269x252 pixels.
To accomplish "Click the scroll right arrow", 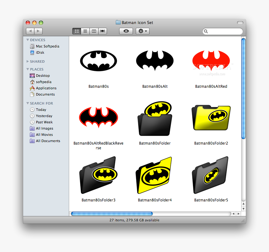I will click(x=238, y=214).
